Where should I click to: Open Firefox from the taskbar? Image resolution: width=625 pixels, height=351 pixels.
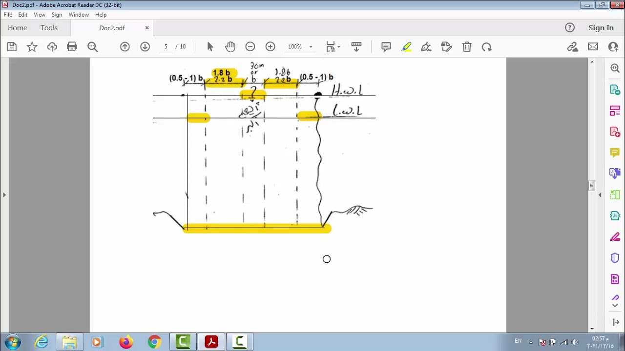pos(125,342)
